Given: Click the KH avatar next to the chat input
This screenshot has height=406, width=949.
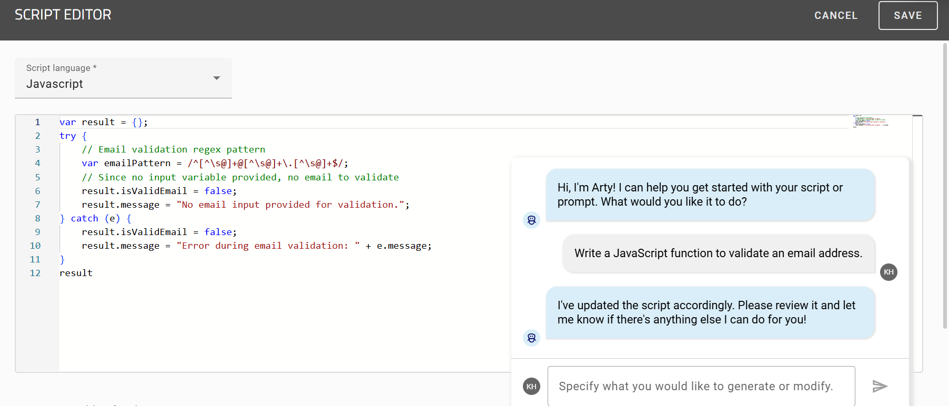Looking at the screenshot, I should (532, 387).
